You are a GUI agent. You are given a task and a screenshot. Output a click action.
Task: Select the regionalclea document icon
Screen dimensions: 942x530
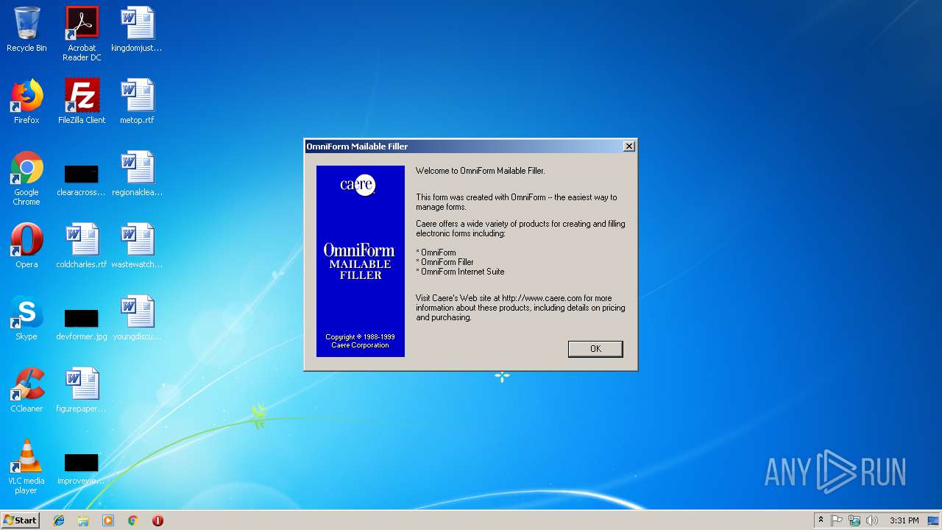pyautogui.click(x=137, y=174)
